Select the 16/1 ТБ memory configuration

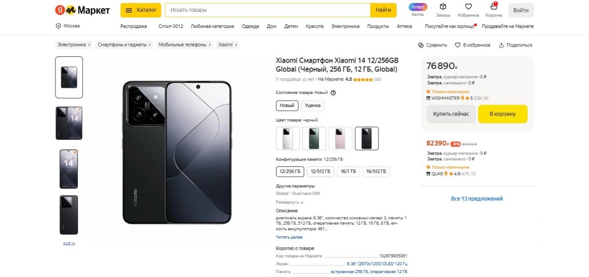pyautogui.click(x=348, y=171)
